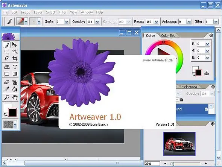Expand the Resat dropdown
Image resolution: width=222 pixels, height=167 pixels.
click(156, 22)
